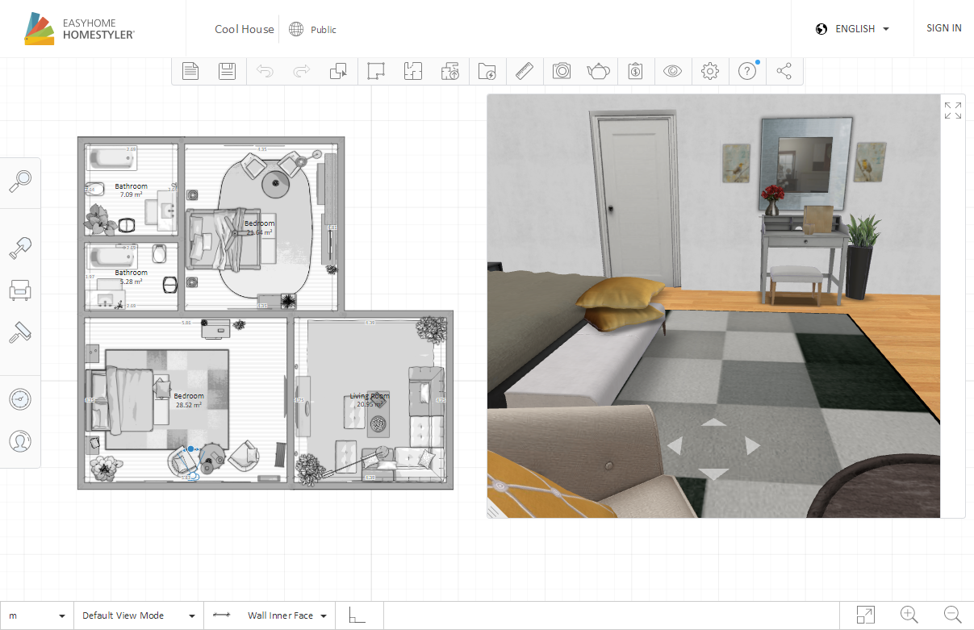The image size is (974, 630).
Task: Select the 28.52 m² Bedroom label
Action: [x=189, y=400]
